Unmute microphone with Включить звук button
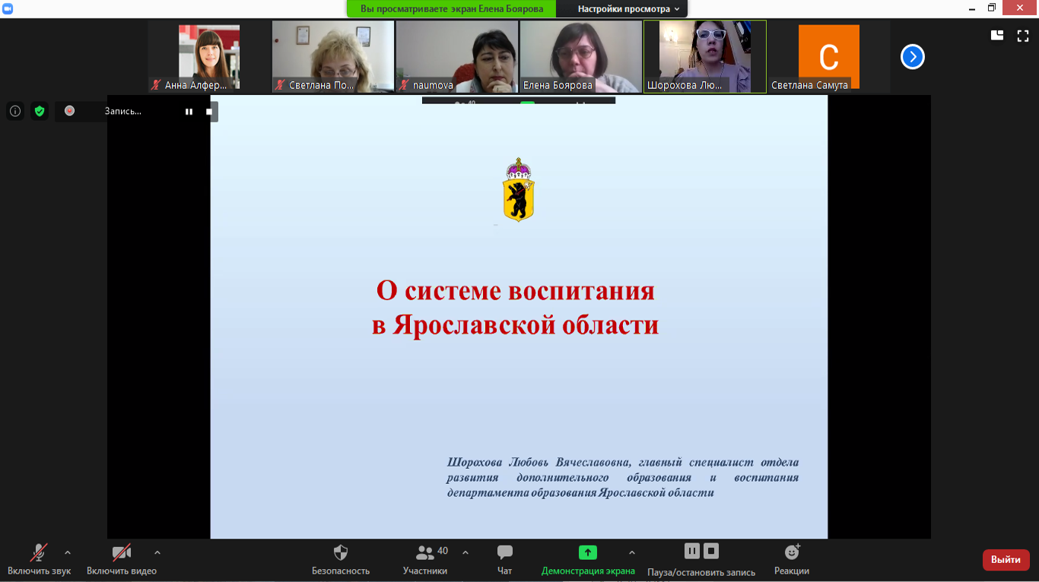The width and height of the screenshot is (1039, 582). (39, 561)
